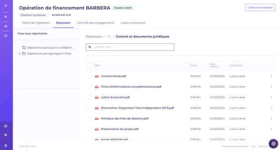Switch to Cadre contractuel tab
The image size is (280, 150).
(133, 23)
